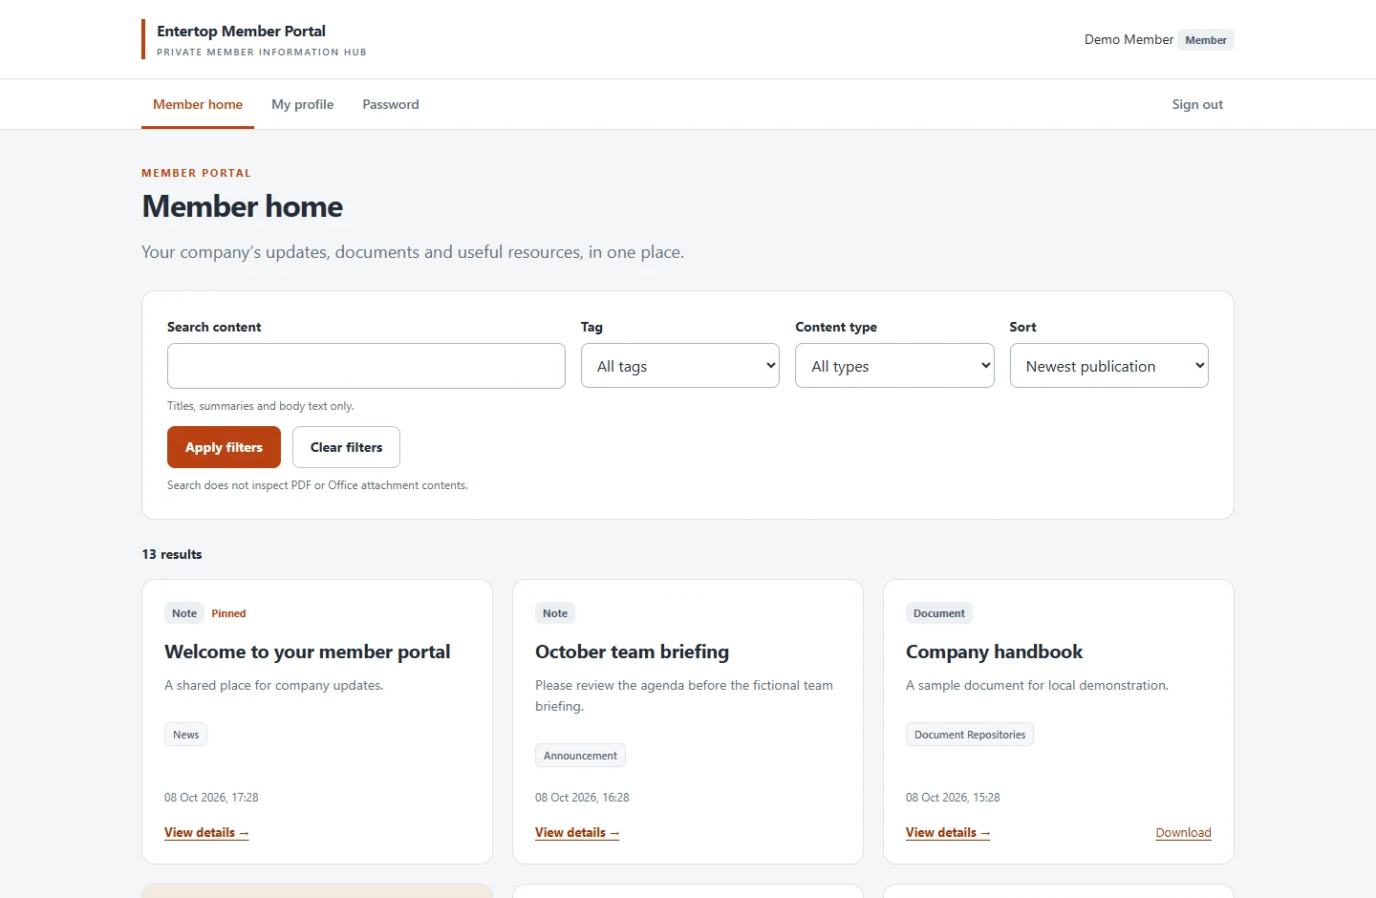This screenshot has width=1376, height=898.
Task: Click the Apply filters button
Action: coord(224,447)
